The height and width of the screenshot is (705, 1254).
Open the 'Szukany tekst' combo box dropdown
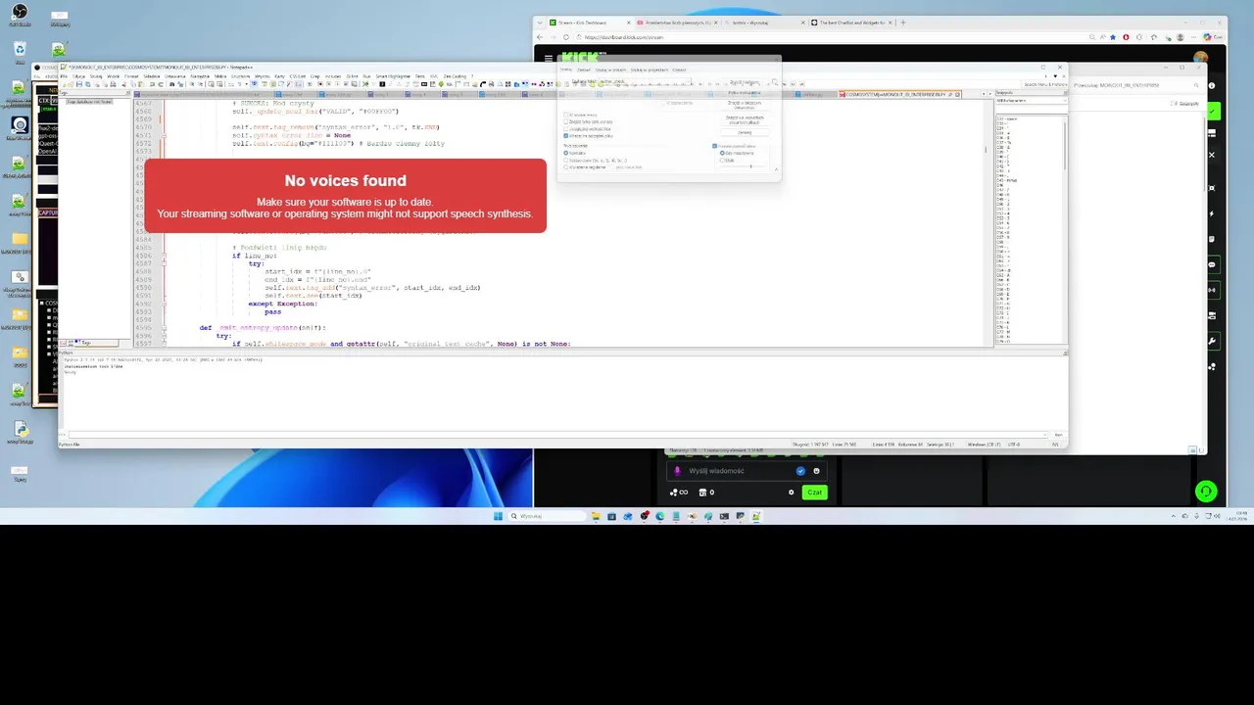[x=688, y=81]
